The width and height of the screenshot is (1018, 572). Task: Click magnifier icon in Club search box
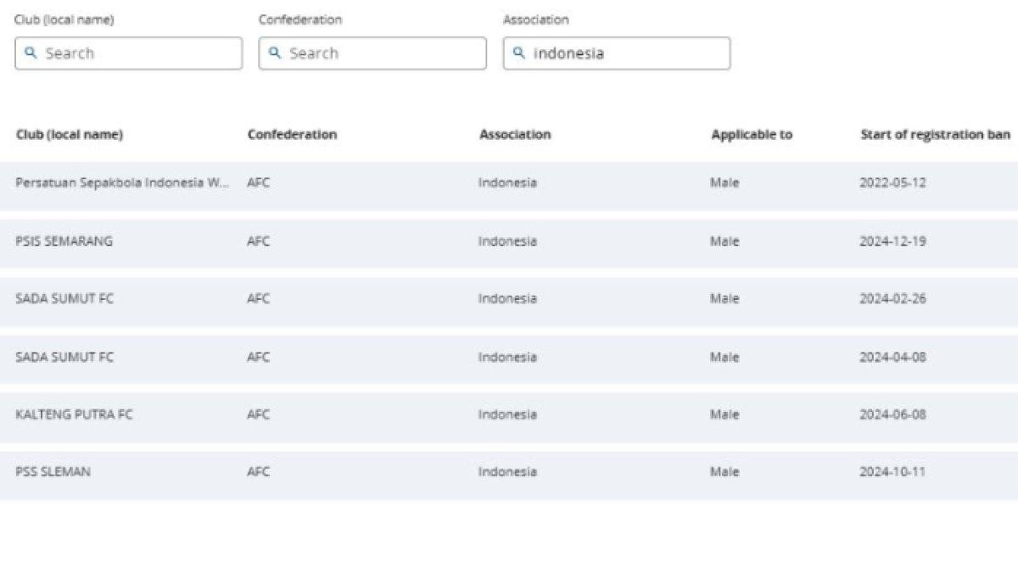pos(31,53)
